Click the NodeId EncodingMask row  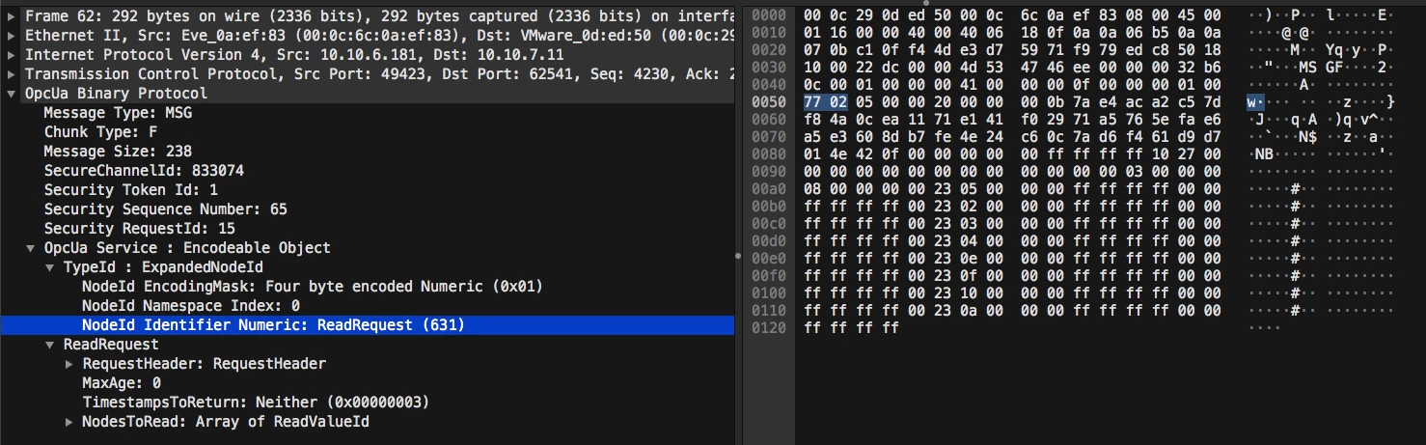[x=312, y=287]
